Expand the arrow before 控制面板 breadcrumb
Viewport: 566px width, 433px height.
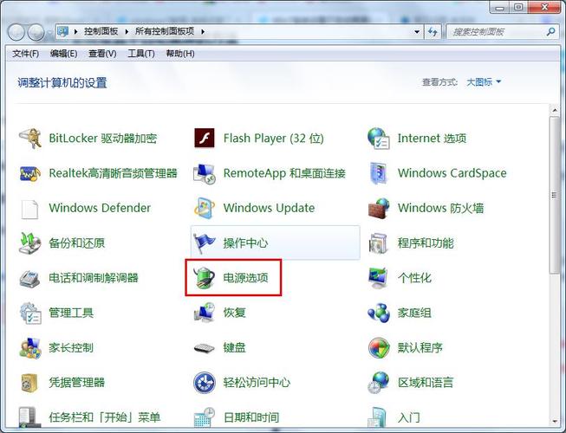(75, 32)
